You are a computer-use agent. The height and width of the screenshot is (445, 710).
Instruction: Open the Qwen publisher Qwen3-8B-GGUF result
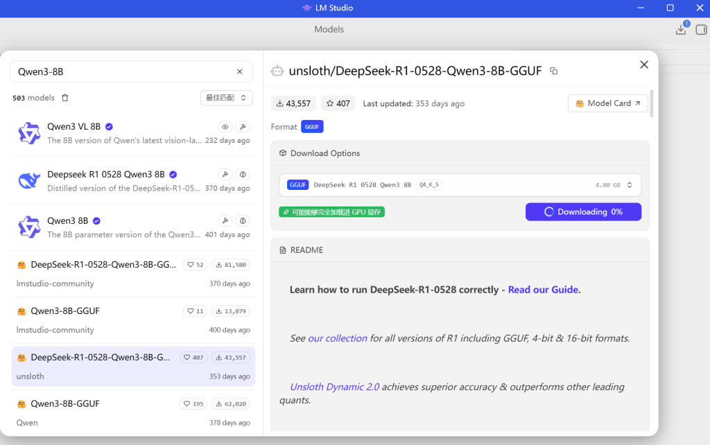133,413
